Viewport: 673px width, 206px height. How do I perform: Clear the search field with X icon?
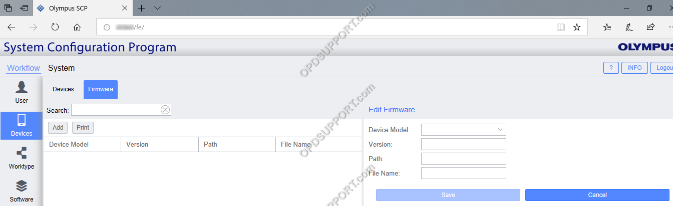165,110
